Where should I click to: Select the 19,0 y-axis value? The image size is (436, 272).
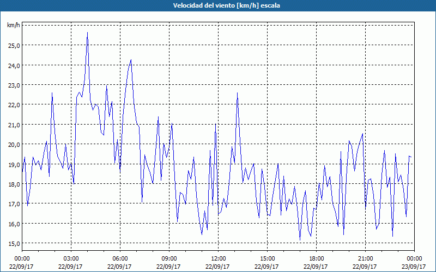[14, 165]
